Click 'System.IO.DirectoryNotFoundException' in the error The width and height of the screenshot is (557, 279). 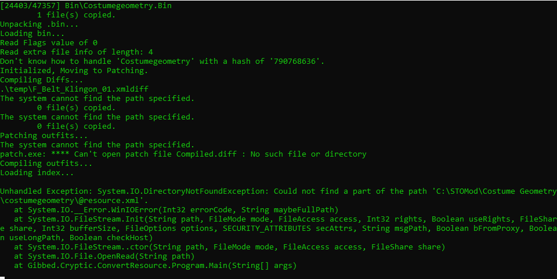click(x=180, y=191)
